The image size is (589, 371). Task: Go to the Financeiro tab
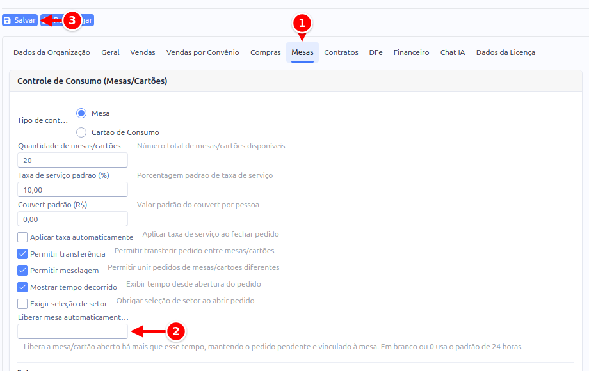click(x=411, y=52)
